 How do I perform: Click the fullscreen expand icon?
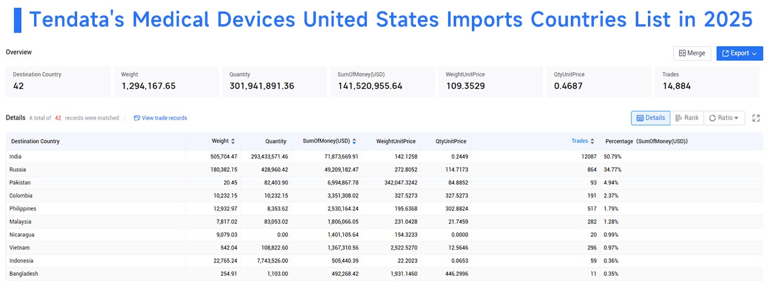[x=756, y=118]
